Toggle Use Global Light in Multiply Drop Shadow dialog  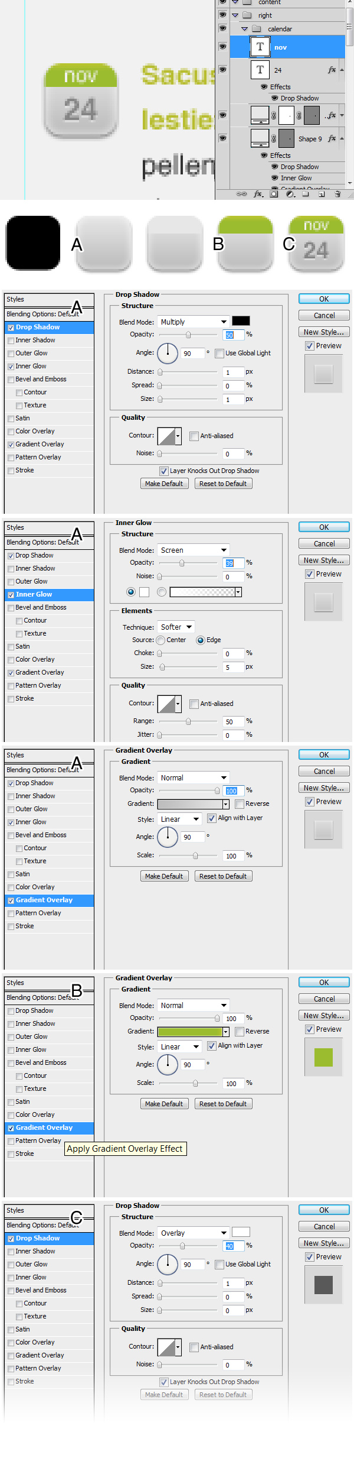pyautogui.click(x=219, y=353)
